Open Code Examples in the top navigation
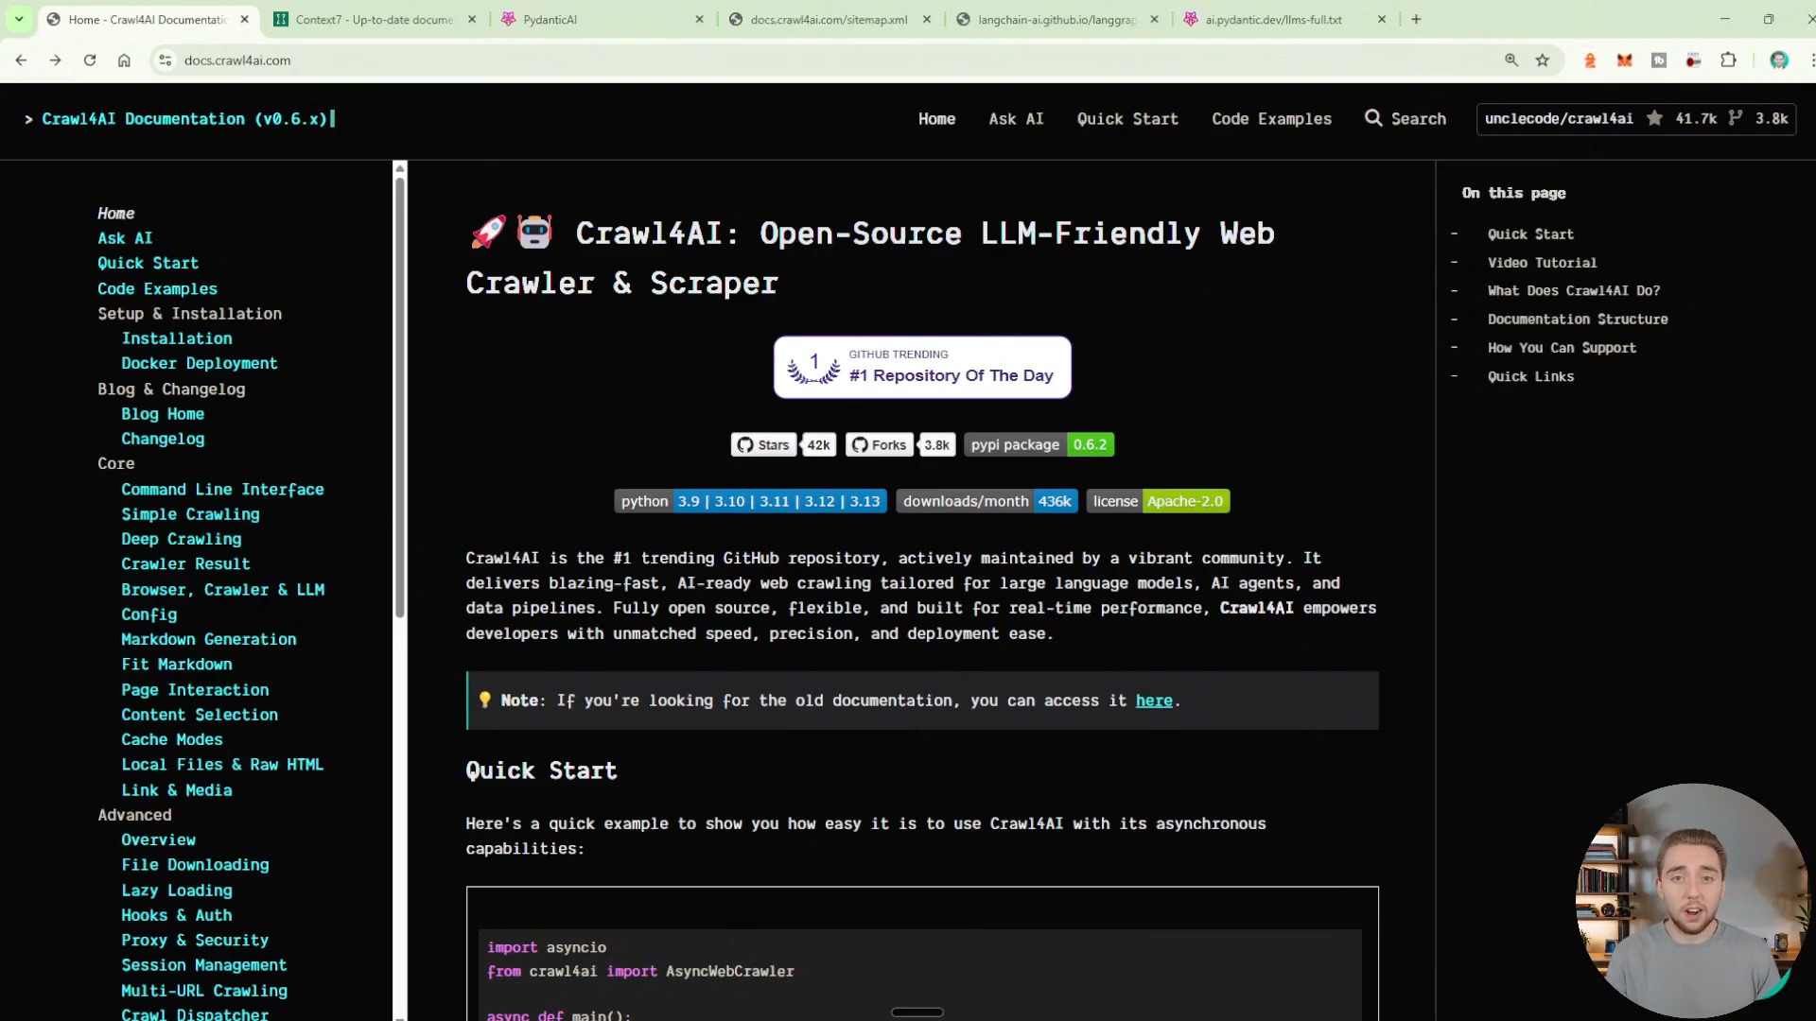 pos(1271,119)
